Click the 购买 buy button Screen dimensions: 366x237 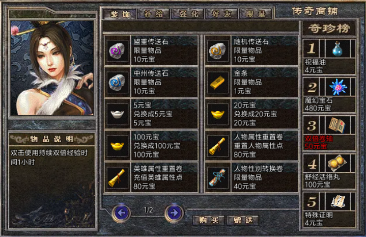[x=209, y=220]
